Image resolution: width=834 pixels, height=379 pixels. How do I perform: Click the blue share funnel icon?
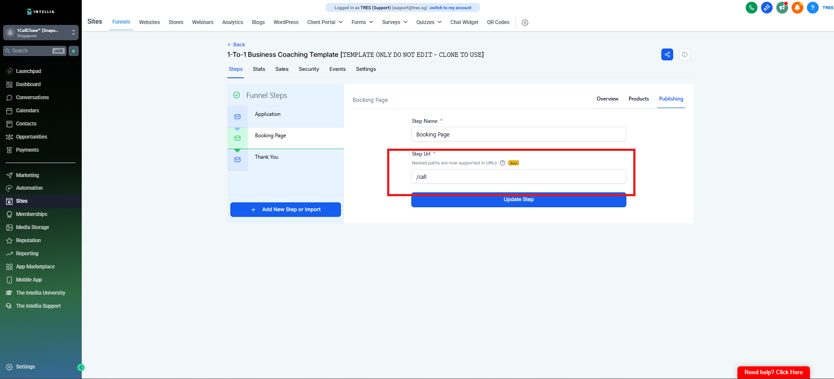point(667,55)
